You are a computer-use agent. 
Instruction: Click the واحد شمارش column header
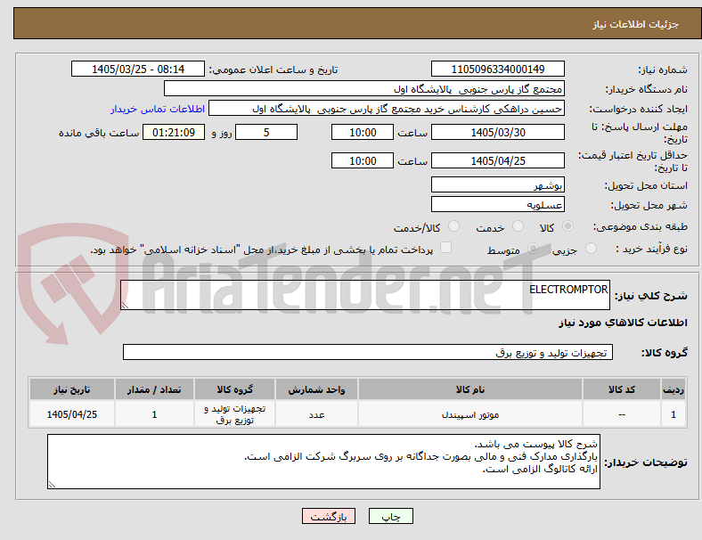click(x=316, y=389)
